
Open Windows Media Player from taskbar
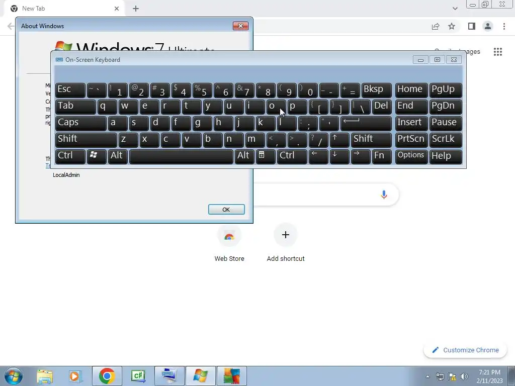(x=75, y=376)
